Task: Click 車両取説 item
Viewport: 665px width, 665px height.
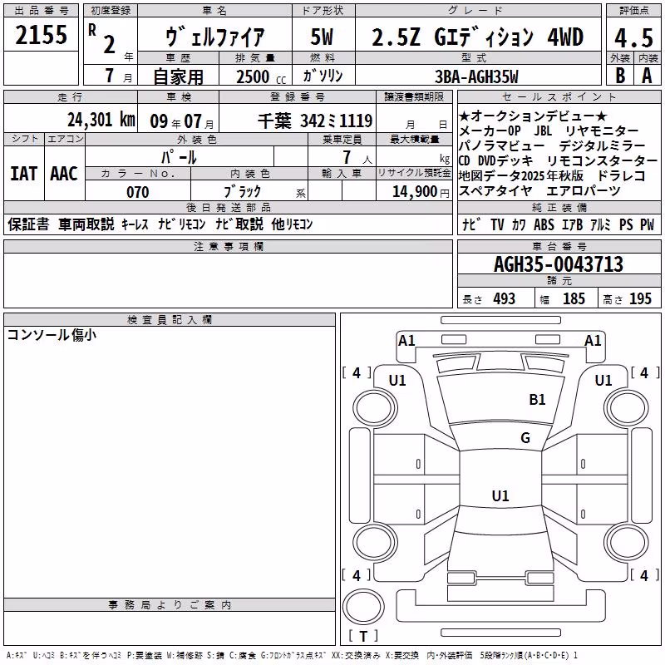Action: click(86, 224)
